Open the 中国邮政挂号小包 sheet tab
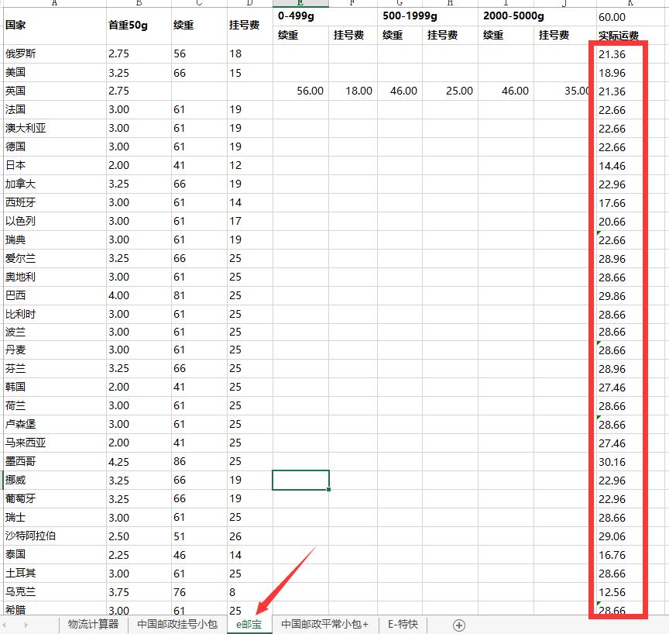Image resolution: width=669 pixels, height=634 pixels. point(177,625)
